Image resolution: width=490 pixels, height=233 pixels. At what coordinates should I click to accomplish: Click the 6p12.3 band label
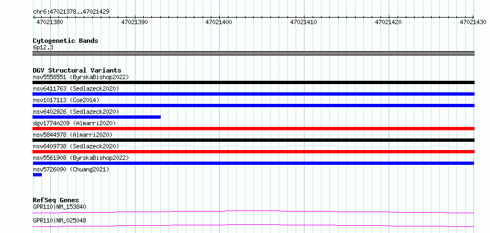pyautogui.click(x=43, y=47)
